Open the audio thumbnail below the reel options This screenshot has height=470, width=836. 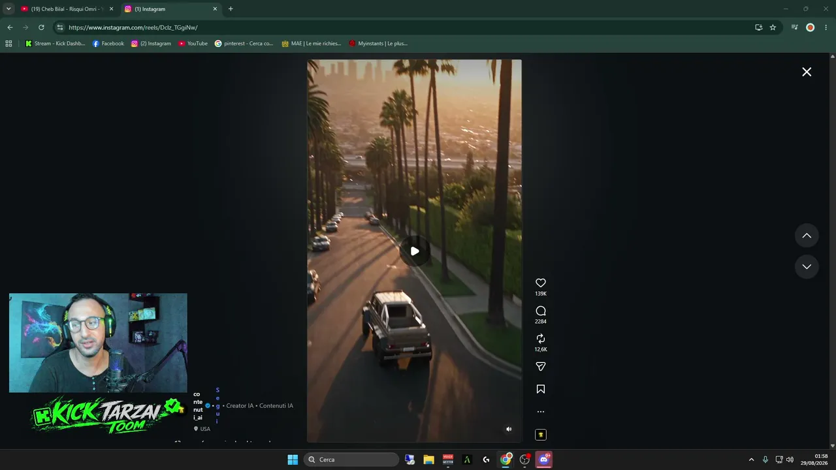tap(541, 435)
